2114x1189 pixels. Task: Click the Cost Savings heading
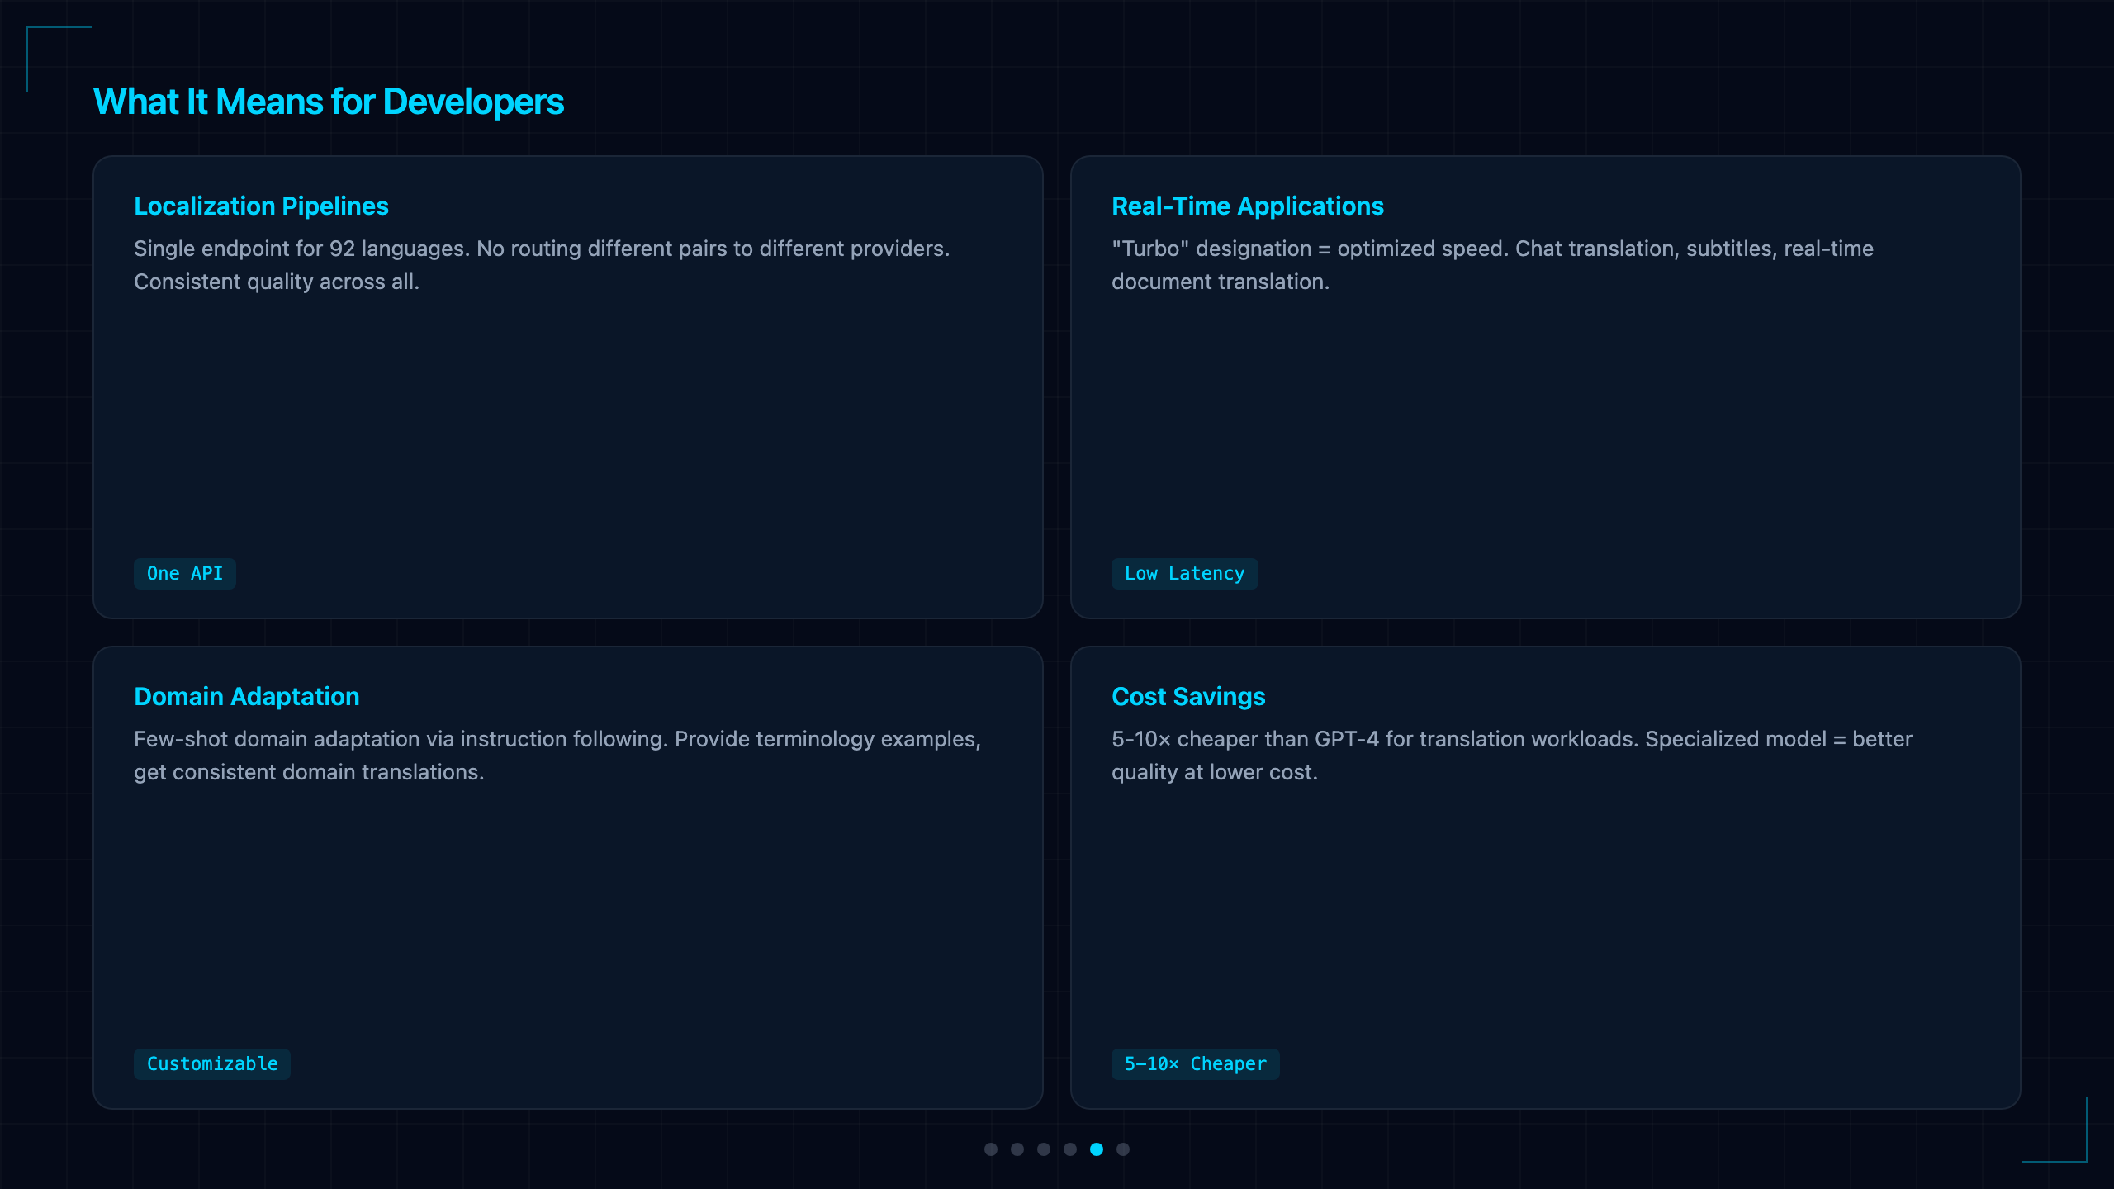click(x=1188, y=696)
